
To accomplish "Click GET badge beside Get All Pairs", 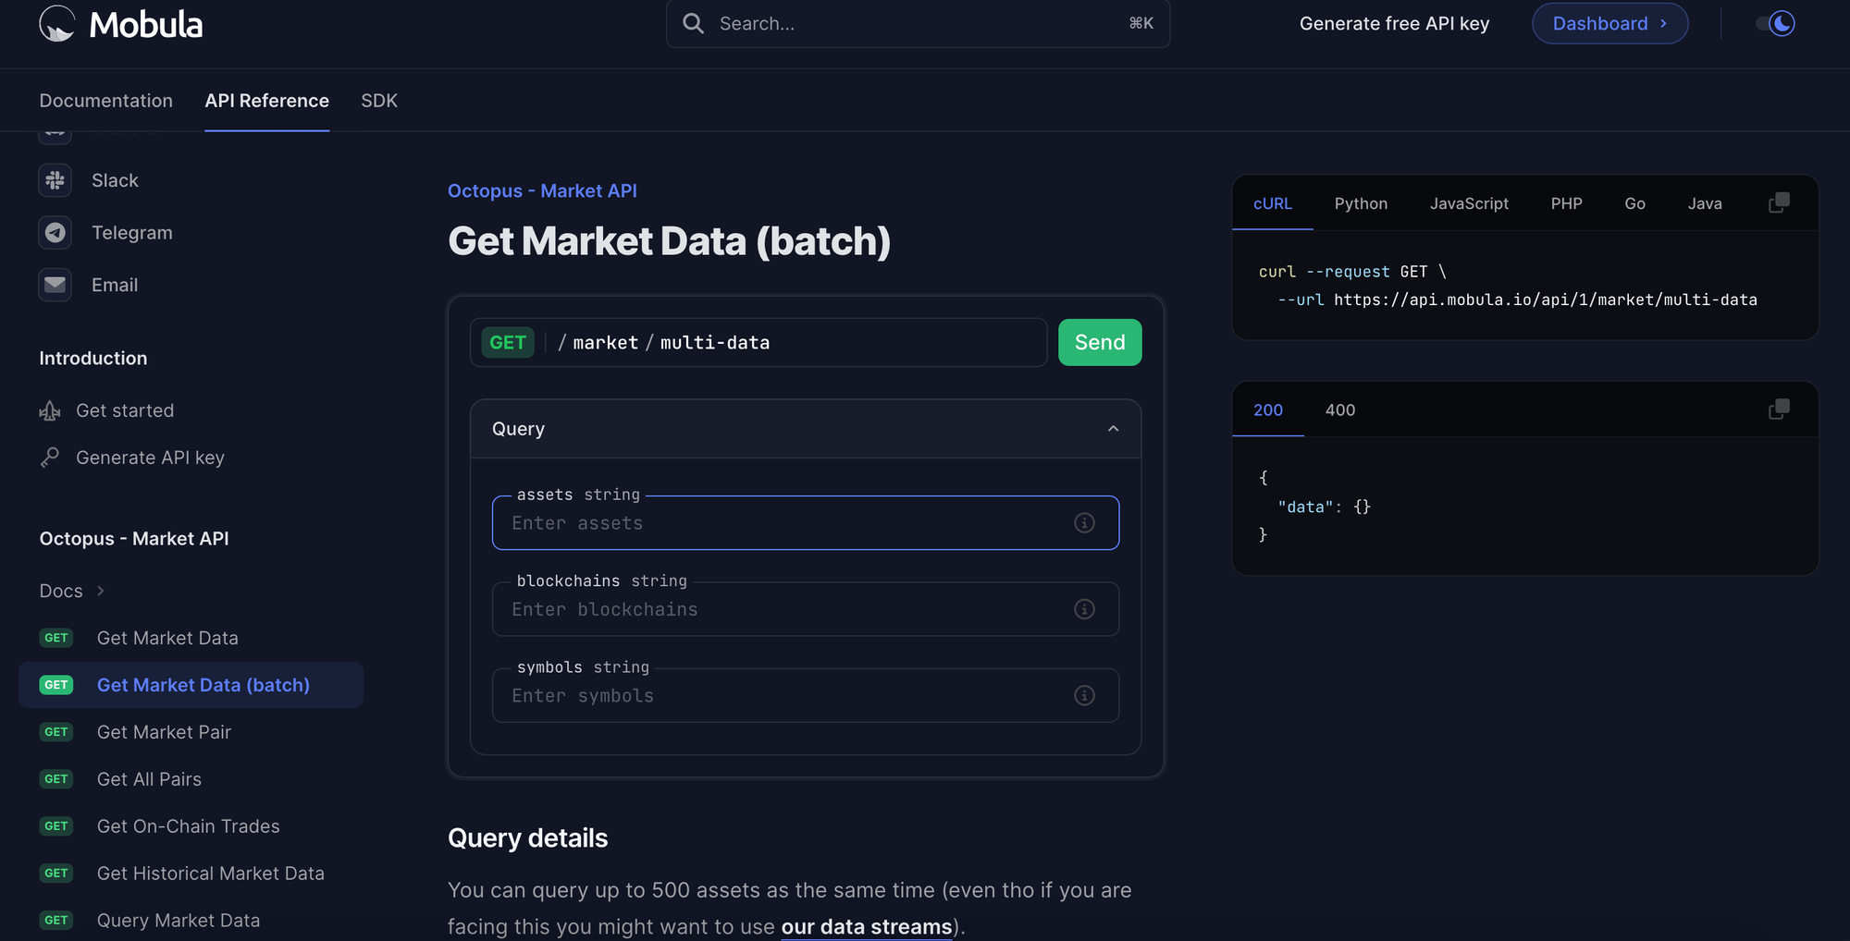I will pos(56,779).
